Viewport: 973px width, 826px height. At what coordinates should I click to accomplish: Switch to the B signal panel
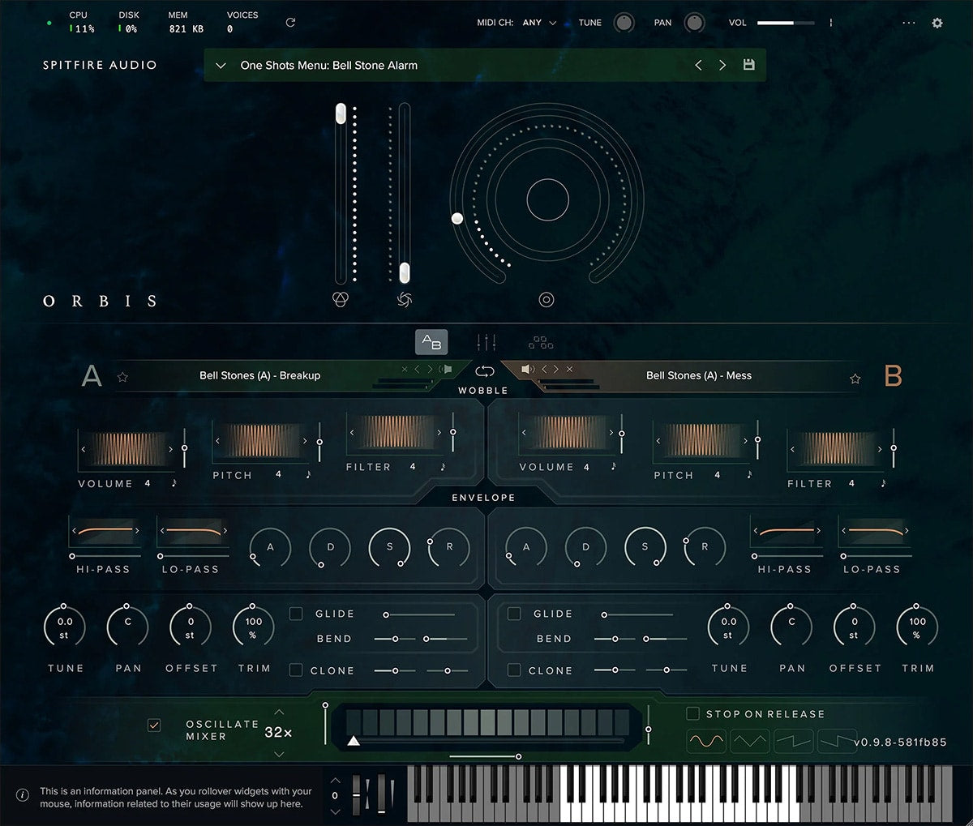click(x=893, y=376)
